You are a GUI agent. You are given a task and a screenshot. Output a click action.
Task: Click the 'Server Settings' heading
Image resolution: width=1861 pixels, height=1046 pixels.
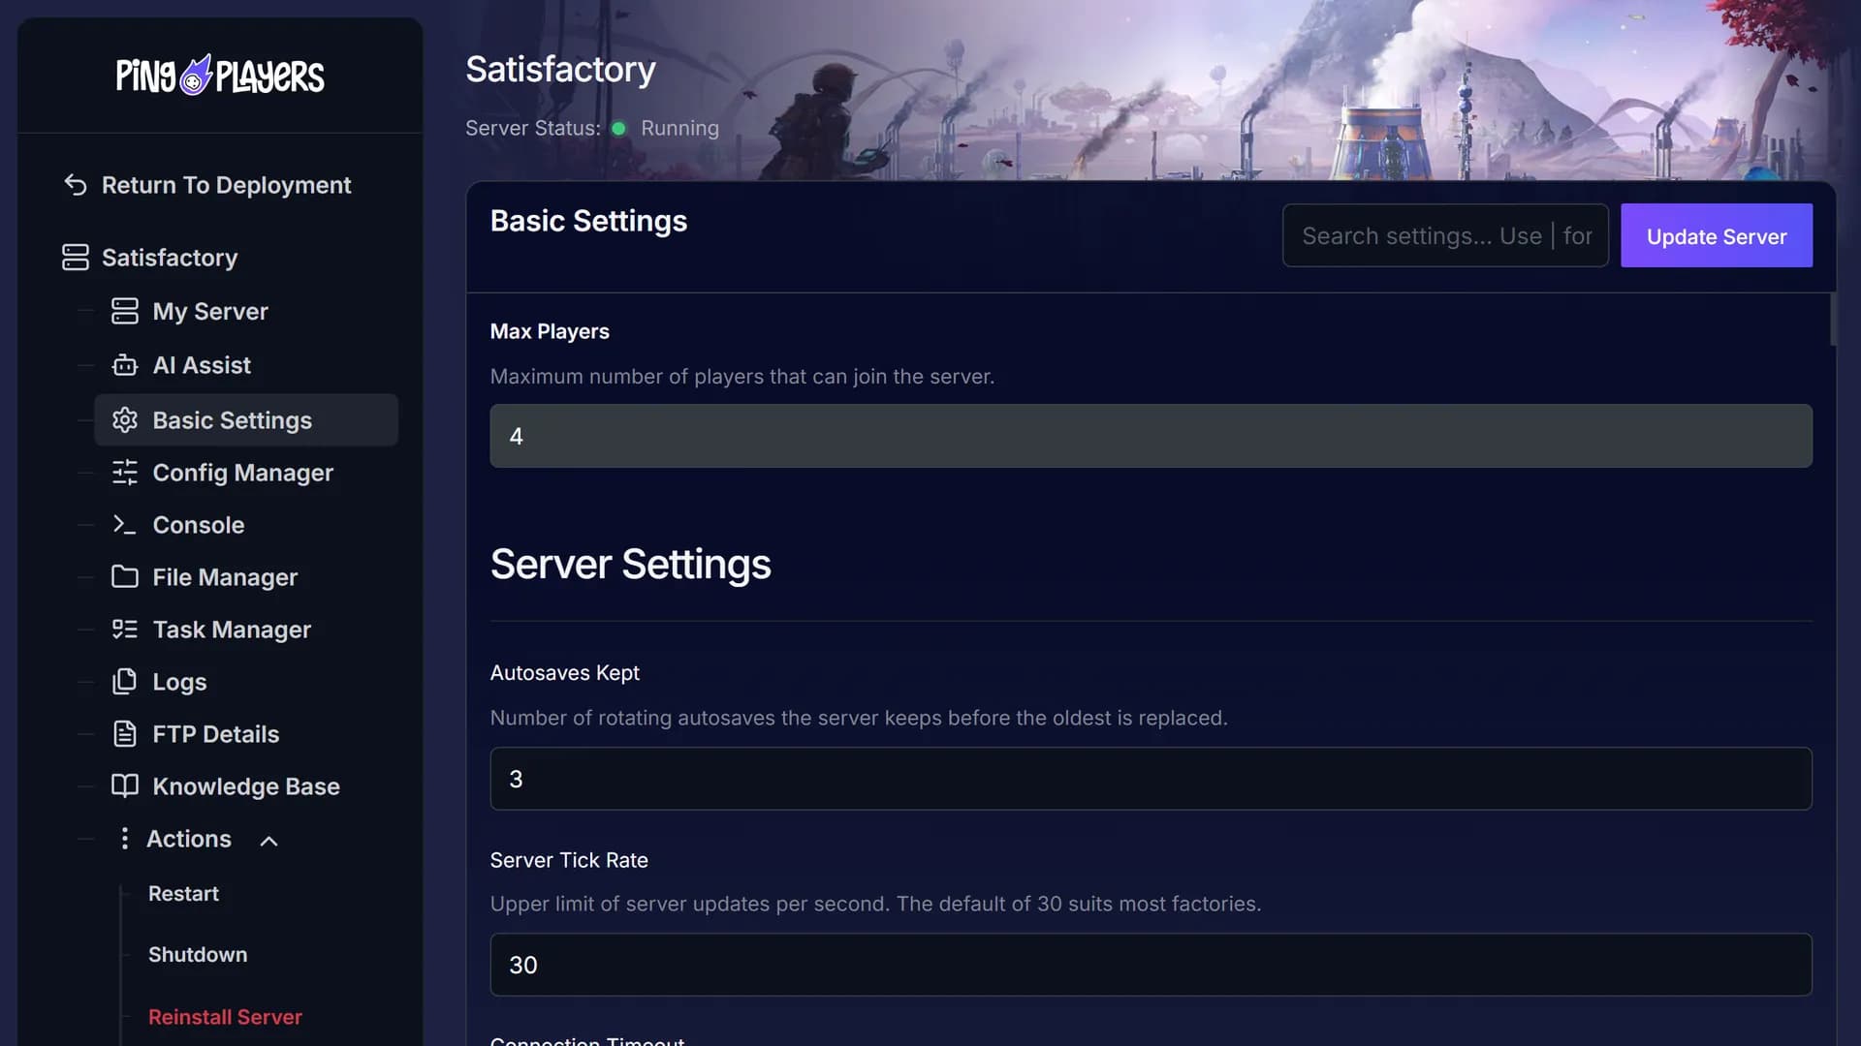[630, 564]
